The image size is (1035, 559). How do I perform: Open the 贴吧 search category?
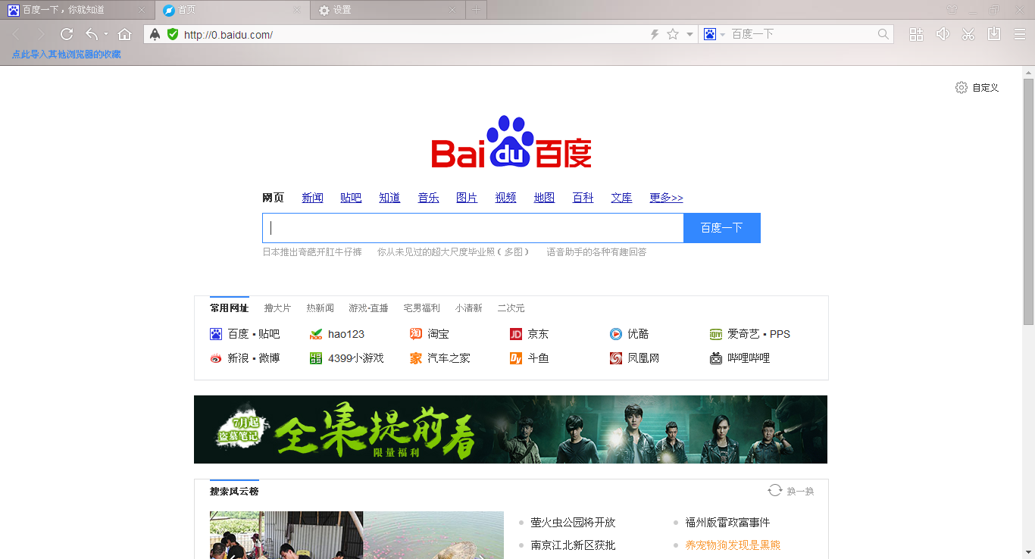tap(351, 198)
